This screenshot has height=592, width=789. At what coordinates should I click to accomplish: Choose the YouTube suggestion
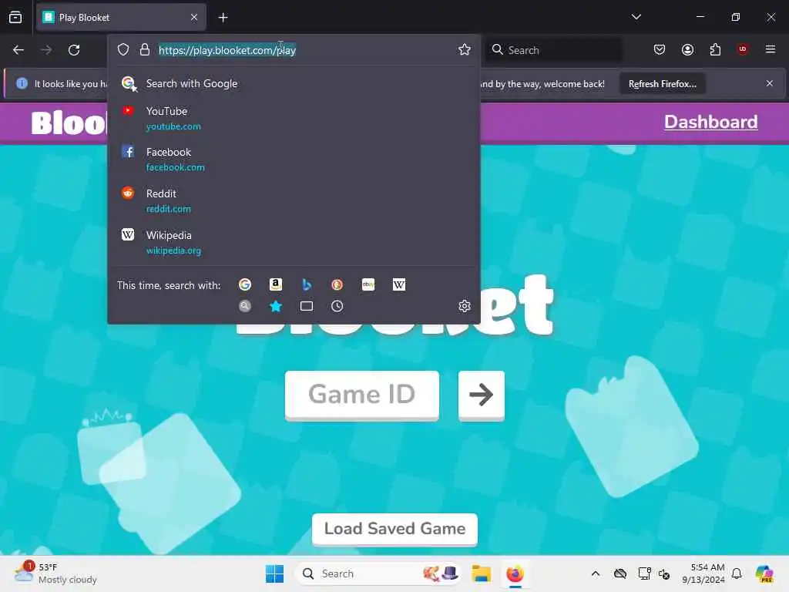pos(294,118)
